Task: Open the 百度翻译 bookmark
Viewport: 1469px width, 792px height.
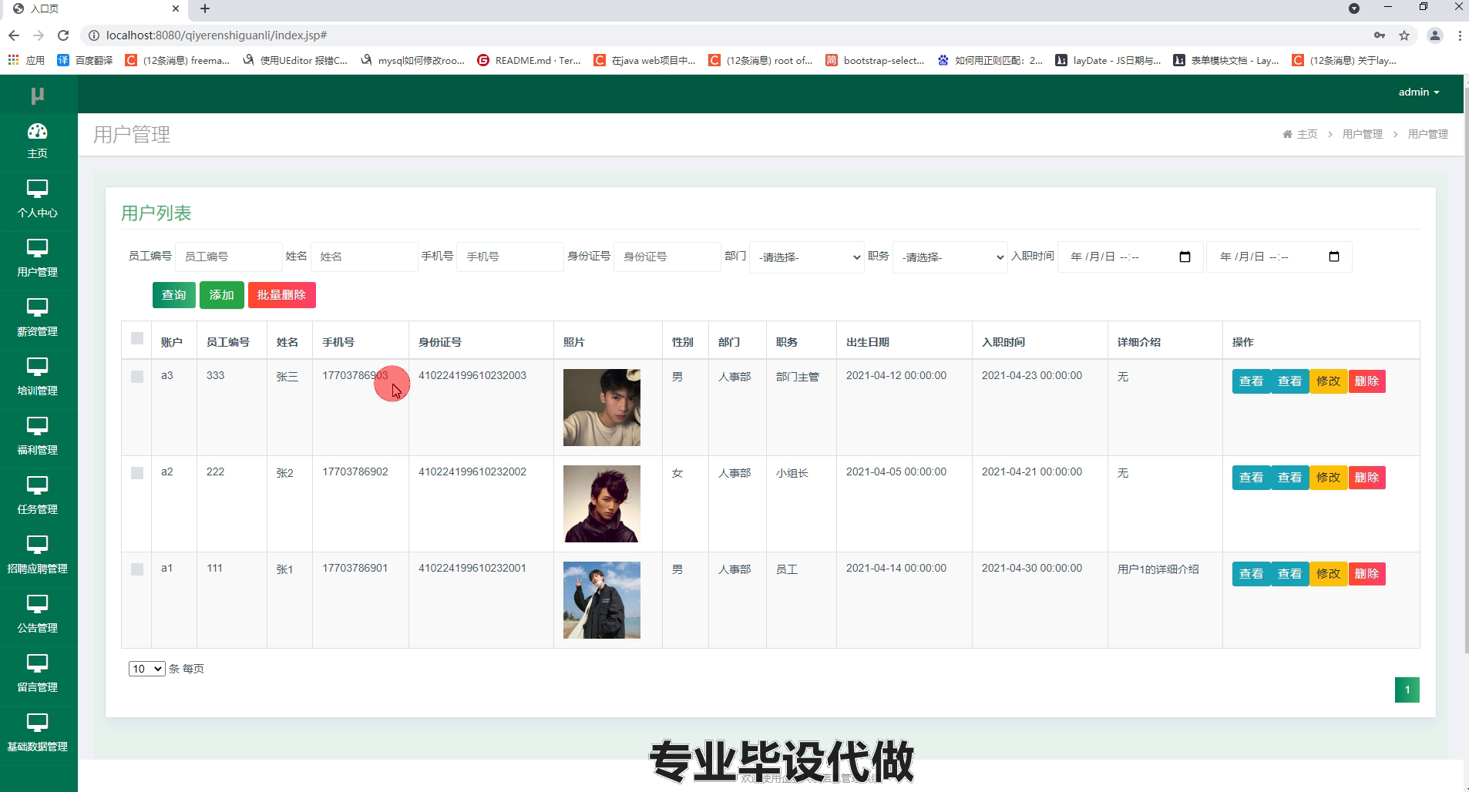Action: pyautogui.click(x=85, y=60)
